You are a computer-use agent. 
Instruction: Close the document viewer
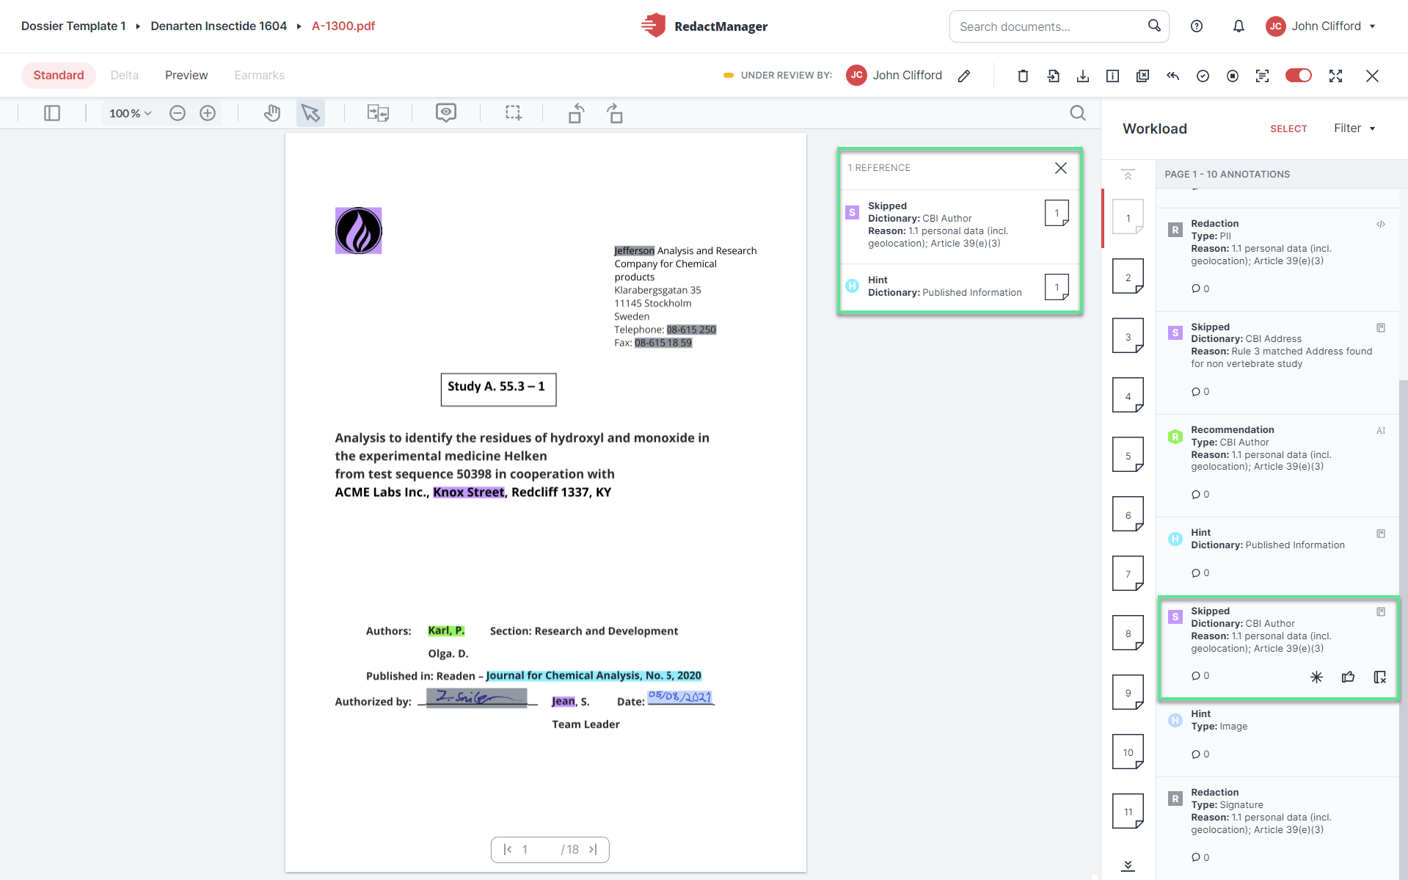pyautogui.click(x=1373, y=76)
